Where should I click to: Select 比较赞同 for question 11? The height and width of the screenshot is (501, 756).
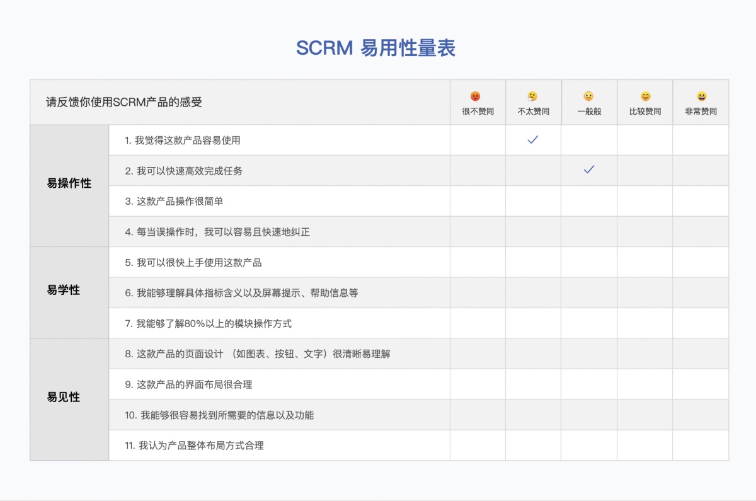[x=644, y=445]
